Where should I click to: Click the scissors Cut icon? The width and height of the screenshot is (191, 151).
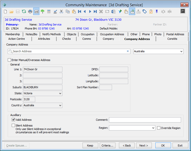click(61, 11)
